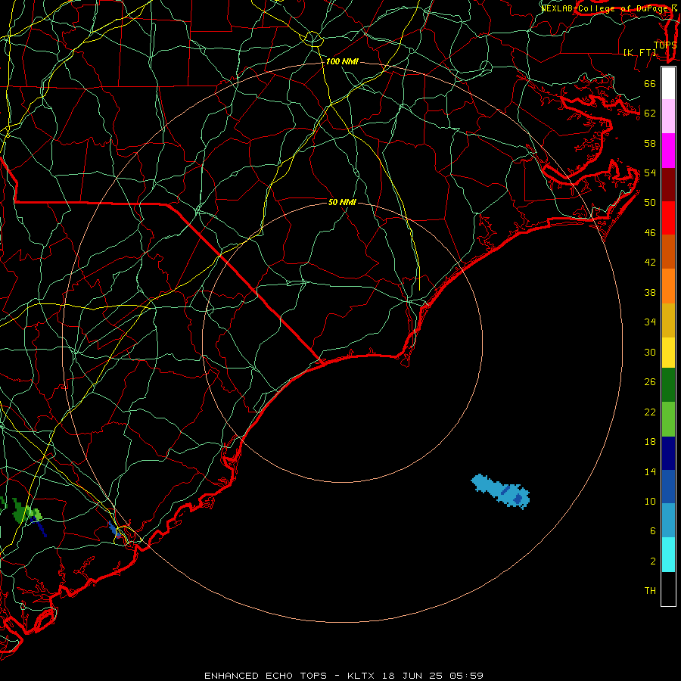Click the 'TOPS' legend heading
This screenshot has height=681, width=681.
tap(665, 45)
